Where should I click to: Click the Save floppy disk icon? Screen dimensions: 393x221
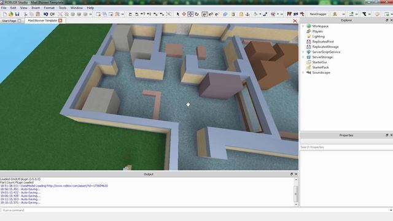click(17, 14)
